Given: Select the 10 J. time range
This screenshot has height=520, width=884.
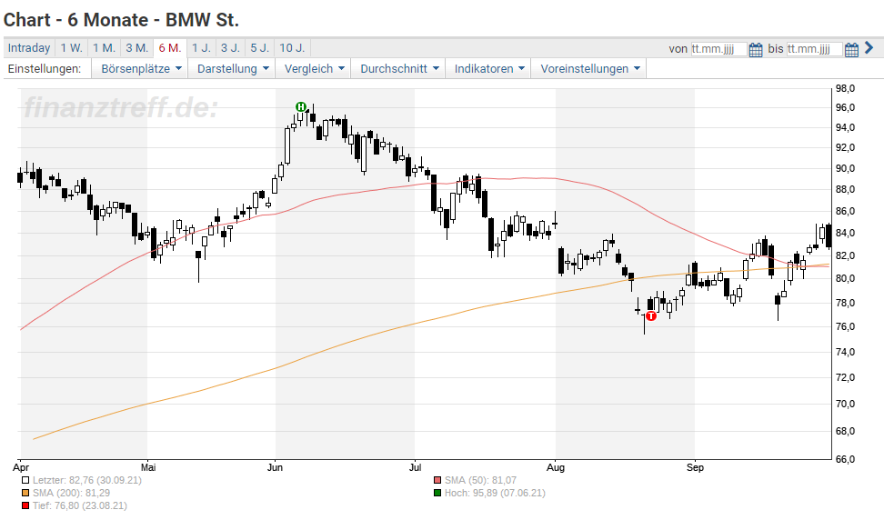Looking at the screenshot, I should click(x=292, y=48).
